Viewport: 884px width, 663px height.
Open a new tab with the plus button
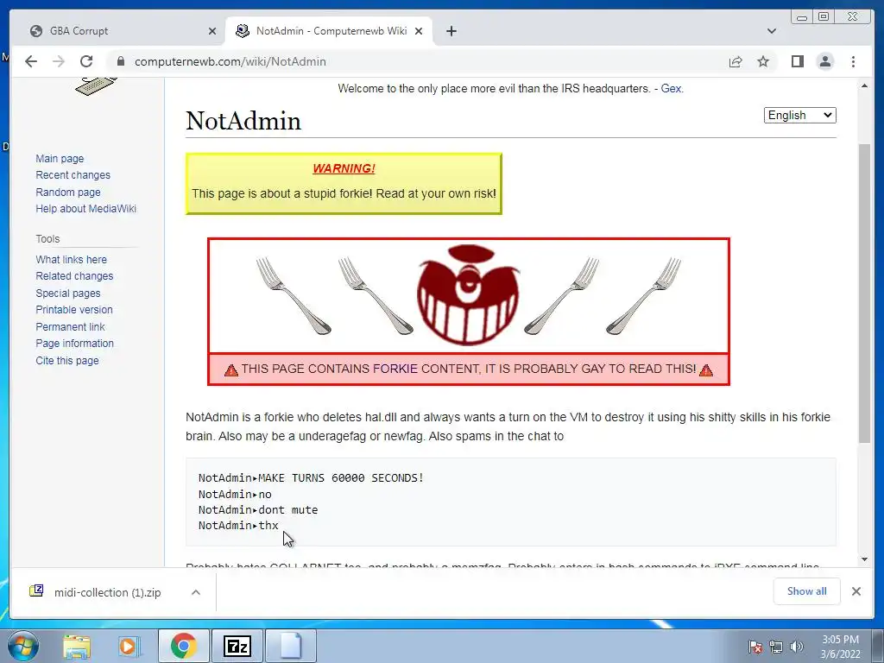pyautogui.click(x=451, y=31)
